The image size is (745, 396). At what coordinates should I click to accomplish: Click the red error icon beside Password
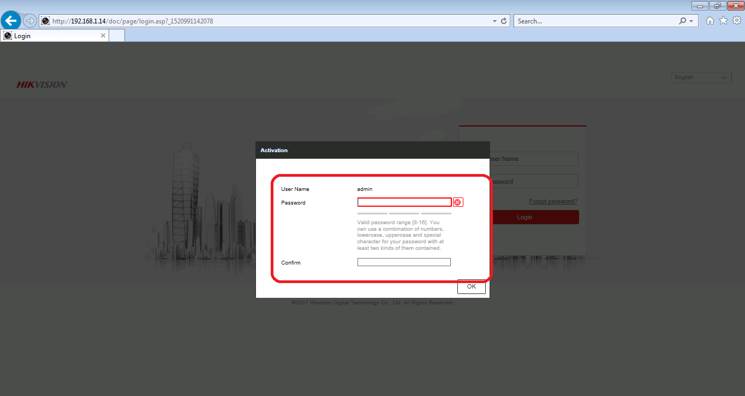458,202
